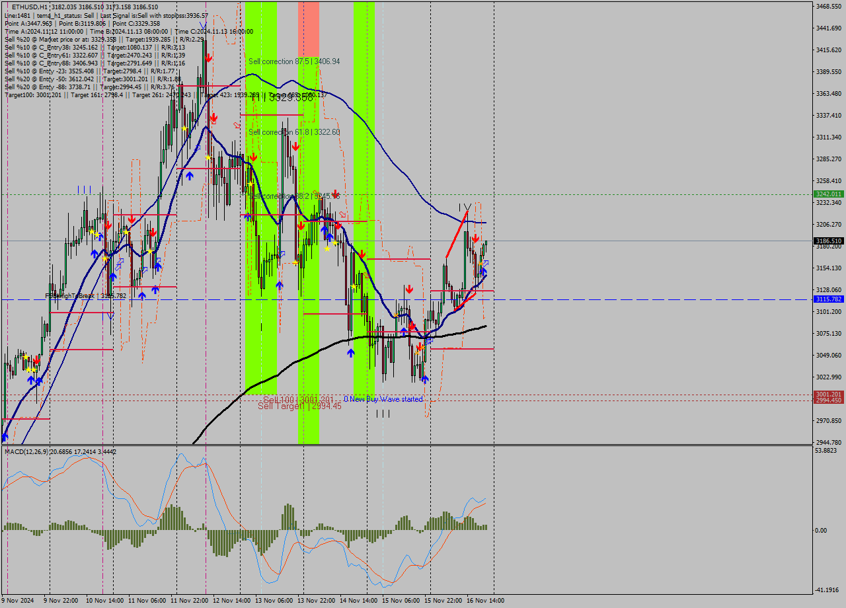This screenshot has height=608, width=846.
Task: Select the 'Sell %20 @ Market price' line
Action: [x=104, y=39]
